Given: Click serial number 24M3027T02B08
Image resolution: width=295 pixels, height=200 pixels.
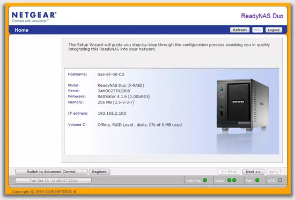Looking at the screenshot, I should pyautogui.click(x=114, y=91).
